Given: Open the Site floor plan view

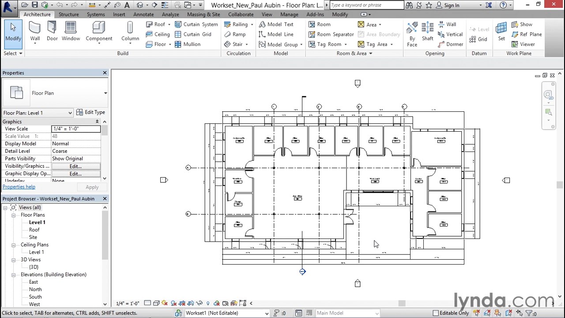Looking at the screenshot, I should [33, 237].
